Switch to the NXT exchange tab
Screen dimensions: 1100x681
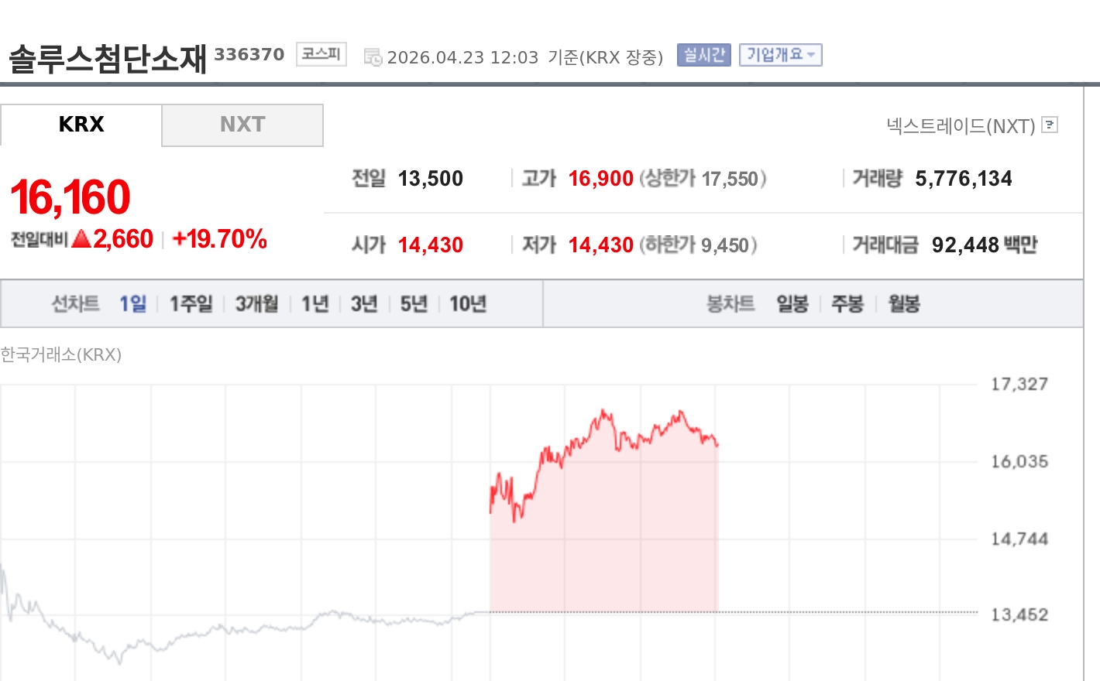click(x=242, y=125)
